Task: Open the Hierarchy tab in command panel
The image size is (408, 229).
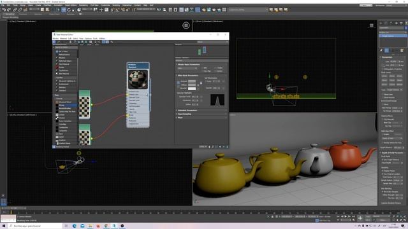Action: pos(391,23)
